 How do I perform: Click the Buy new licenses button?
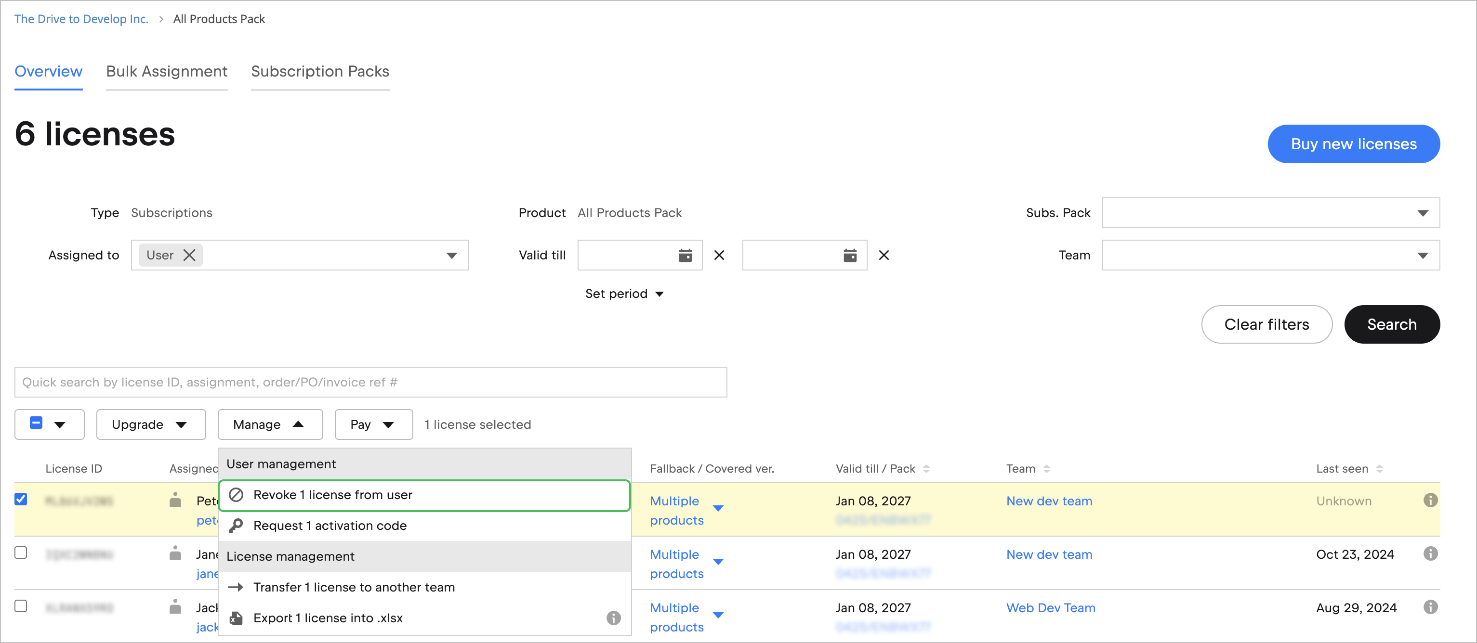(x=1353, y=144)
